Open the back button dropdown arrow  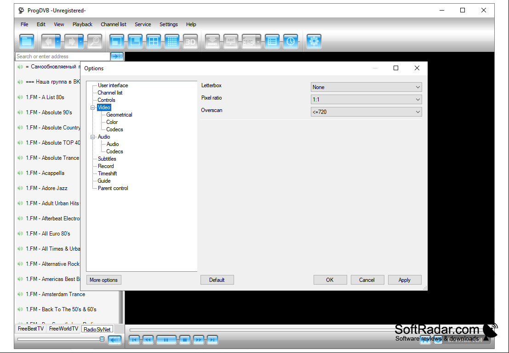tap(58, 41)
